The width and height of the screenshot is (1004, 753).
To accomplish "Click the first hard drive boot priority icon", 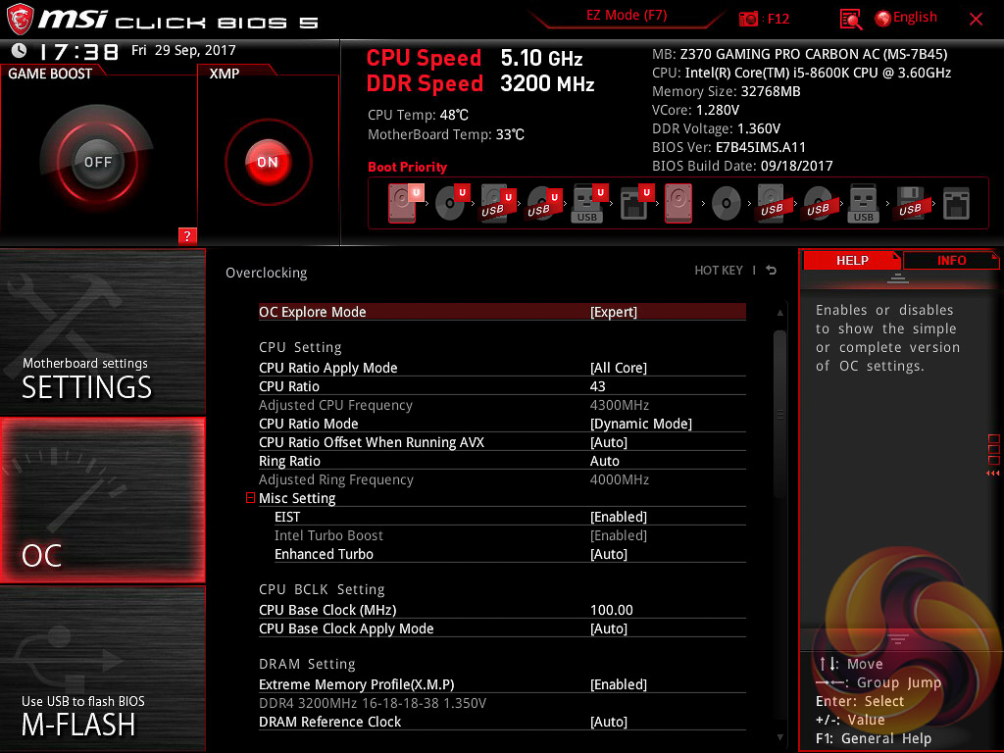I will click(402, 203).
